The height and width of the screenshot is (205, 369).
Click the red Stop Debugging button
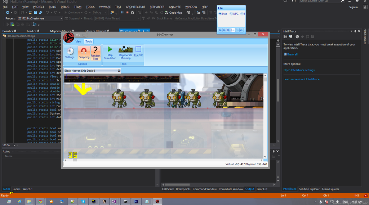(x=127, y=13)
